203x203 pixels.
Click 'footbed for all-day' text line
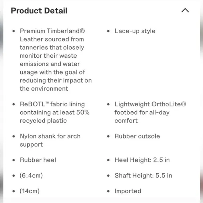(x=142, y=112)
